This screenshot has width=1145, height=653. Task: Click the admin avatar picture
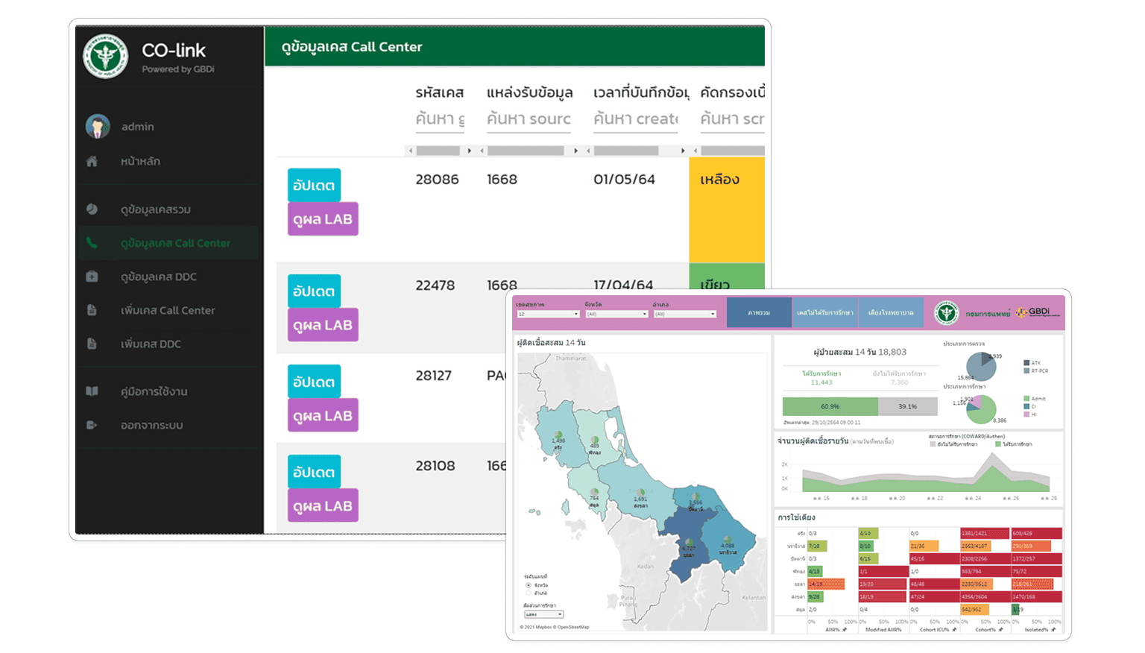coord(98,127)
